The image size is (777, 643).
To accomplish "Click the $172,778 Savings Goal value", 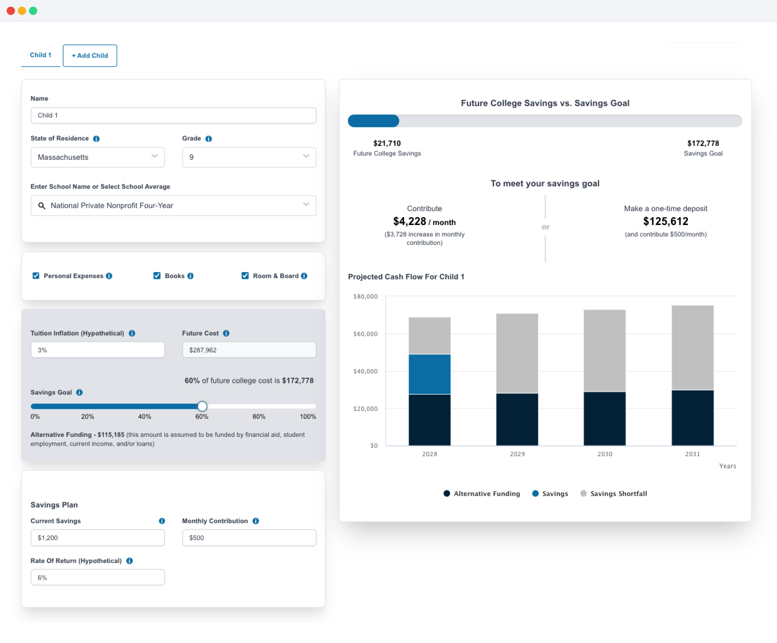I will [x=703, y=143].
